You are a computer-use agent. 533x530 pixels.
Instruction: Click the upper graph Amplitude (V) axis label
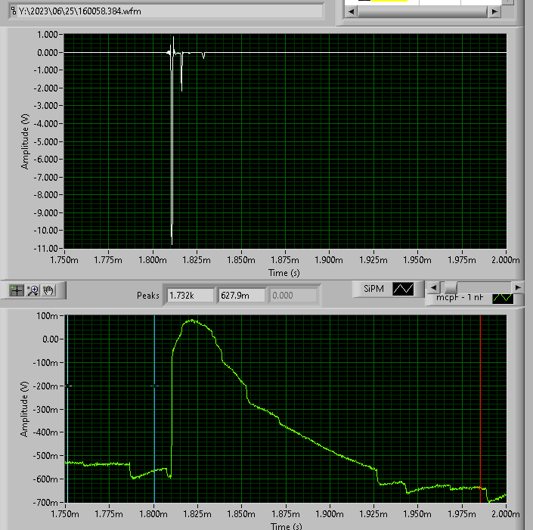(25, 141)
